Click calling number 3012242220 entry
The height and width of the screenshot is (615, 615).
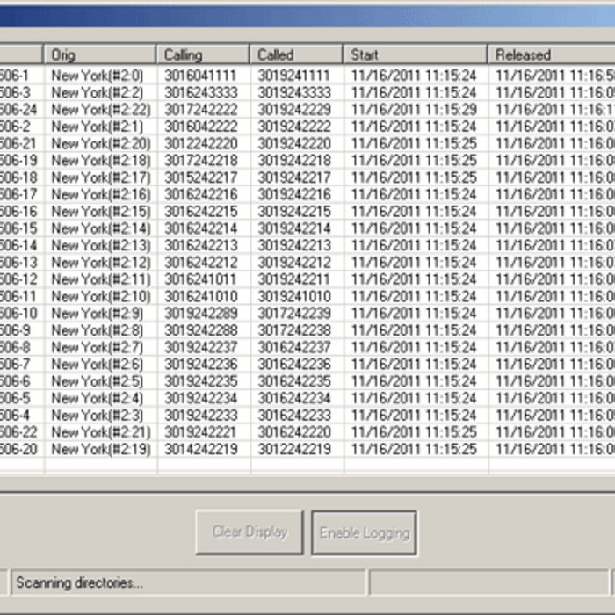pos(200,143)
